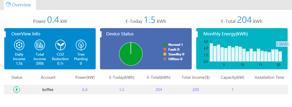The width and height of the screenshot is (292, 107).
Task: Click the Tree Planting leaf icon
Action: [x=81, y=46]
